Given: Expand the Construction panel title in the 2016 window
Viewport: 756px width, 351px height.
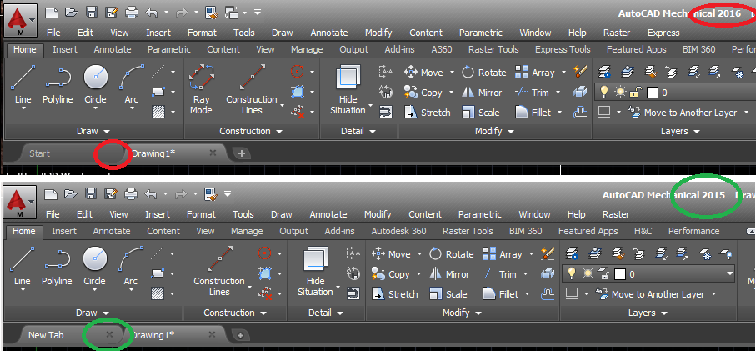Looking at the screenshot, I should point(251,131).
